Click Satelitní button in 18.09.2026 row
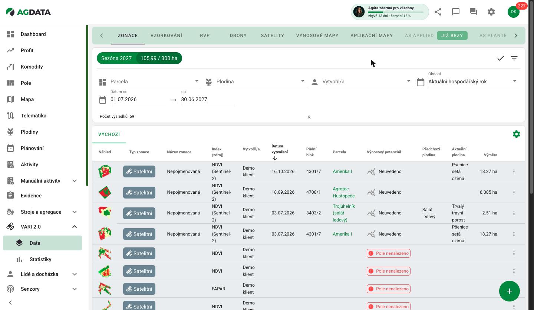Viewport: 534px width, 310px height. (139, 193)
